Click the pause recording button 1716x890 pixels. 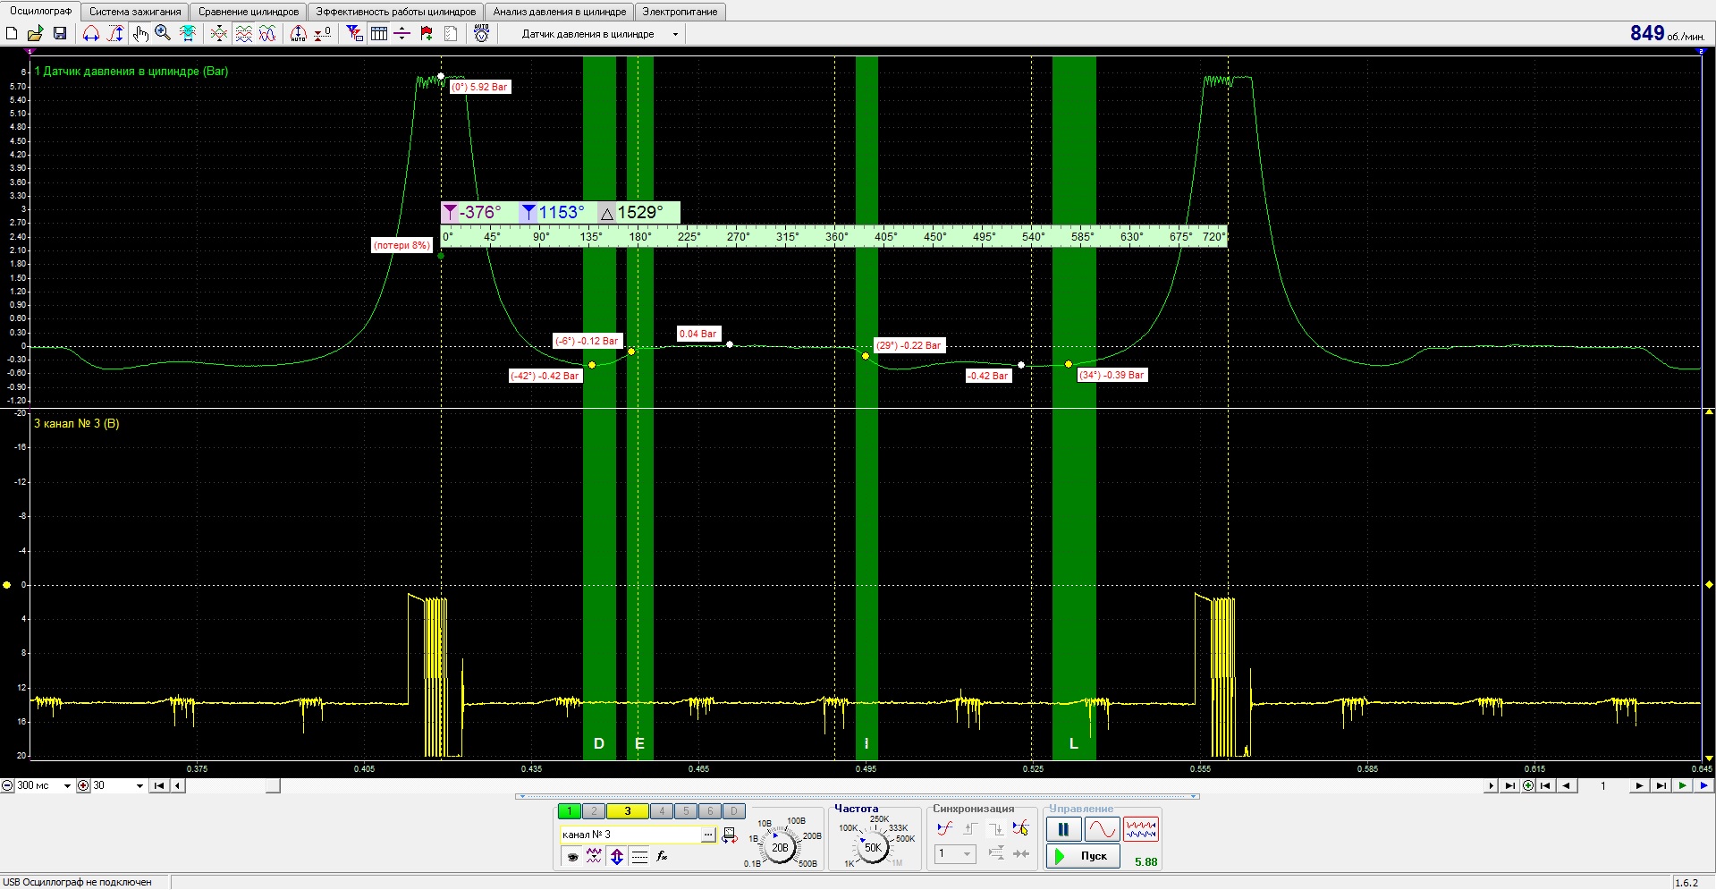[x=1063, y=829]
